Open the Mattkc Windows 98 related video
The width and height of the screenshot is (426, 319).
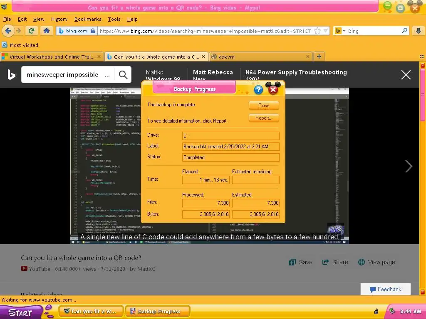(163, 76)
